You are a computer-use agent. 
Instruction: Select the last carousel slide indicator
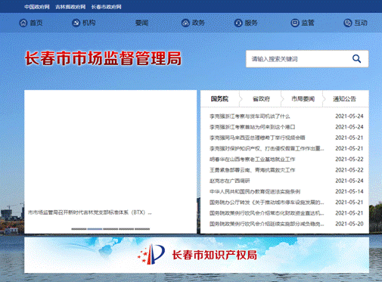coord(142,229)
